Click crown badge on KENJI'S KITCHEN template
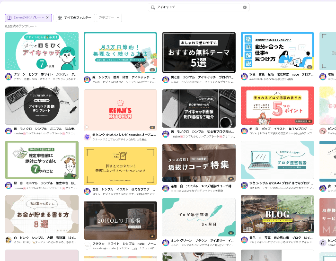The height and width of the screenshot is (261, 336). pyautogui.click(x=152, y=127)
